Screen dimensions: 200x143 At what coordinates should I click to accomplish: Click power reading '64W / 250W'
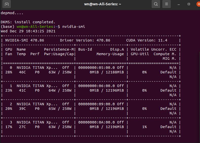60,90
